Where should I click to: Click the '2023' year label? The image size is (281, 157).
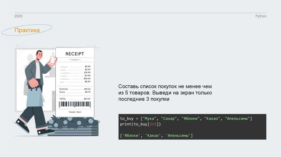(x=18, y=16)
